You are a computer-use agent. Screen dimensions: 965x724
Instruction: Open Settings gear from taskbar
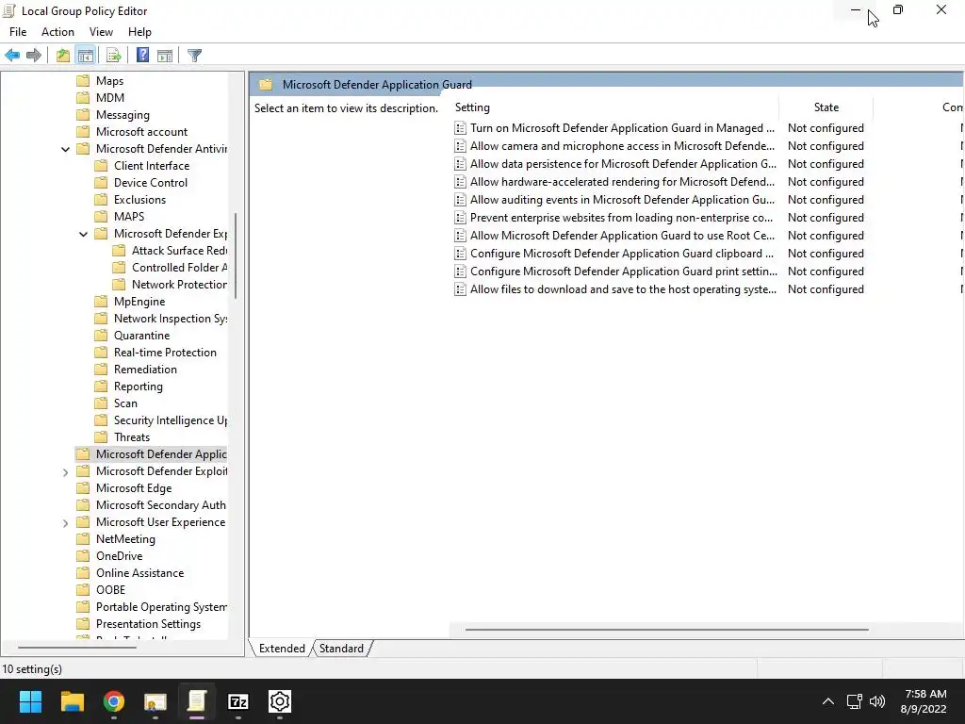[x=279, y=701]
